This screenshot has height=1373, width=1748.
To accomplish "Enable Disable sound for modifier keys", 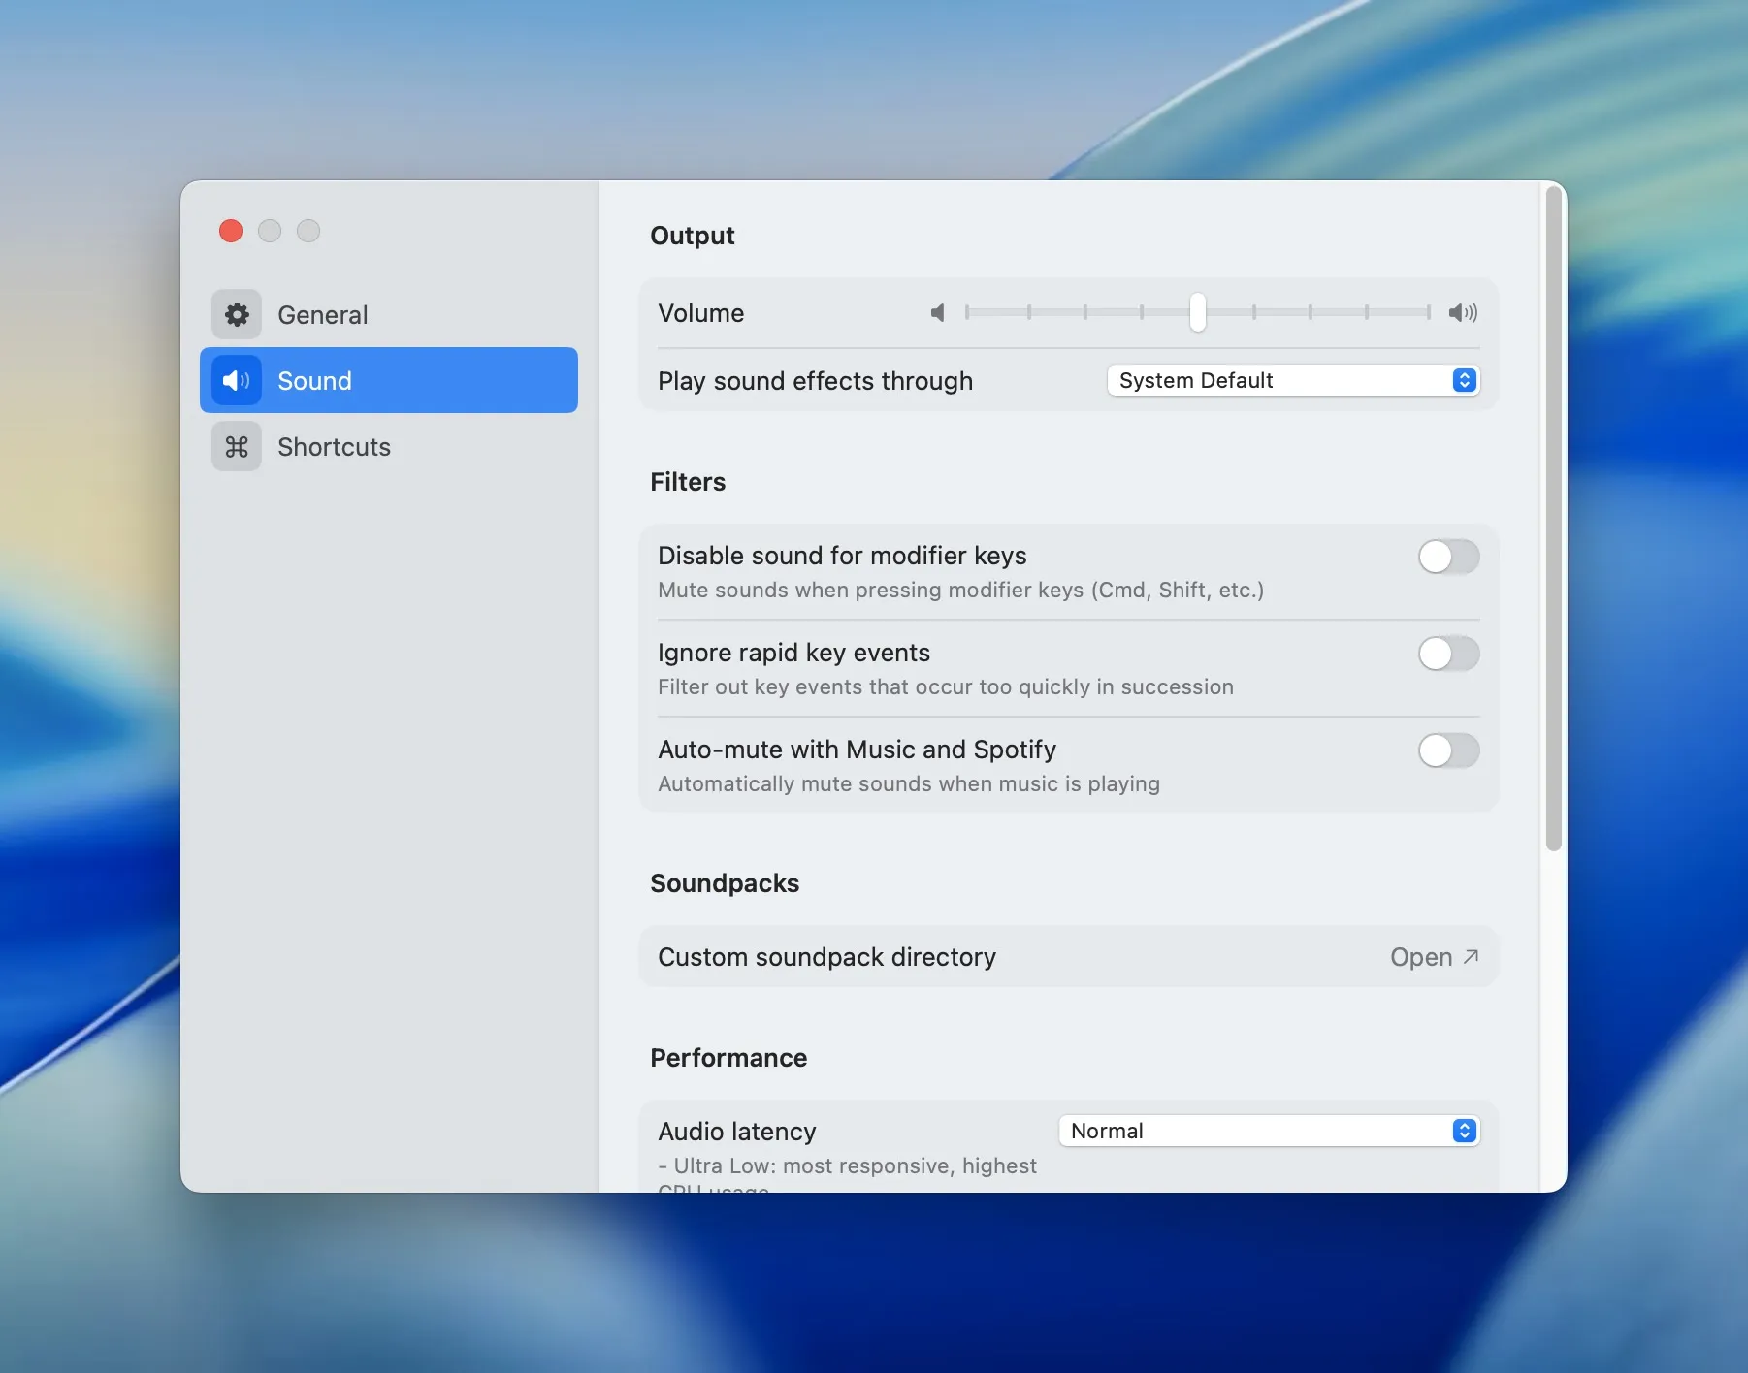I will [1447, 557].
